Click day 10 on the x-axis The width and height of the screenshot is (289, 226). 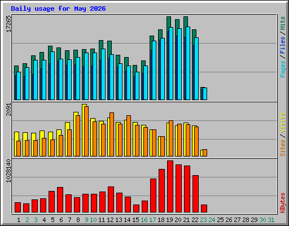[x=93, y=220]
